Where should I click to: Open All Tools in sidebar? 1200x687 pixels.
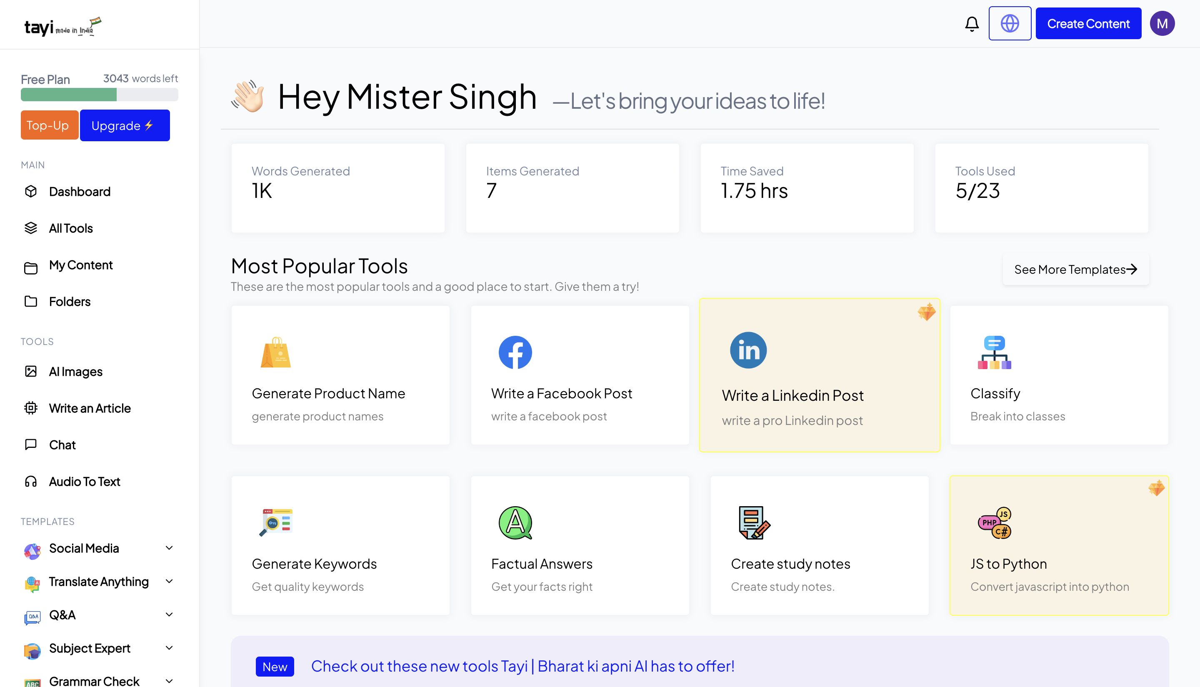(x=71, y=228)
